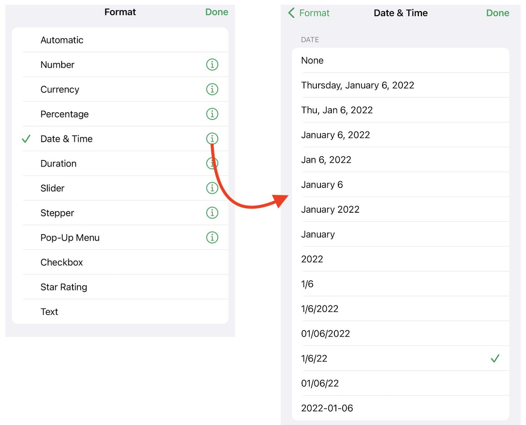Image resolution: width=526 pixels, height=425 pixels.
Task: Choose the Star Rating format
Action: [64, 287]
